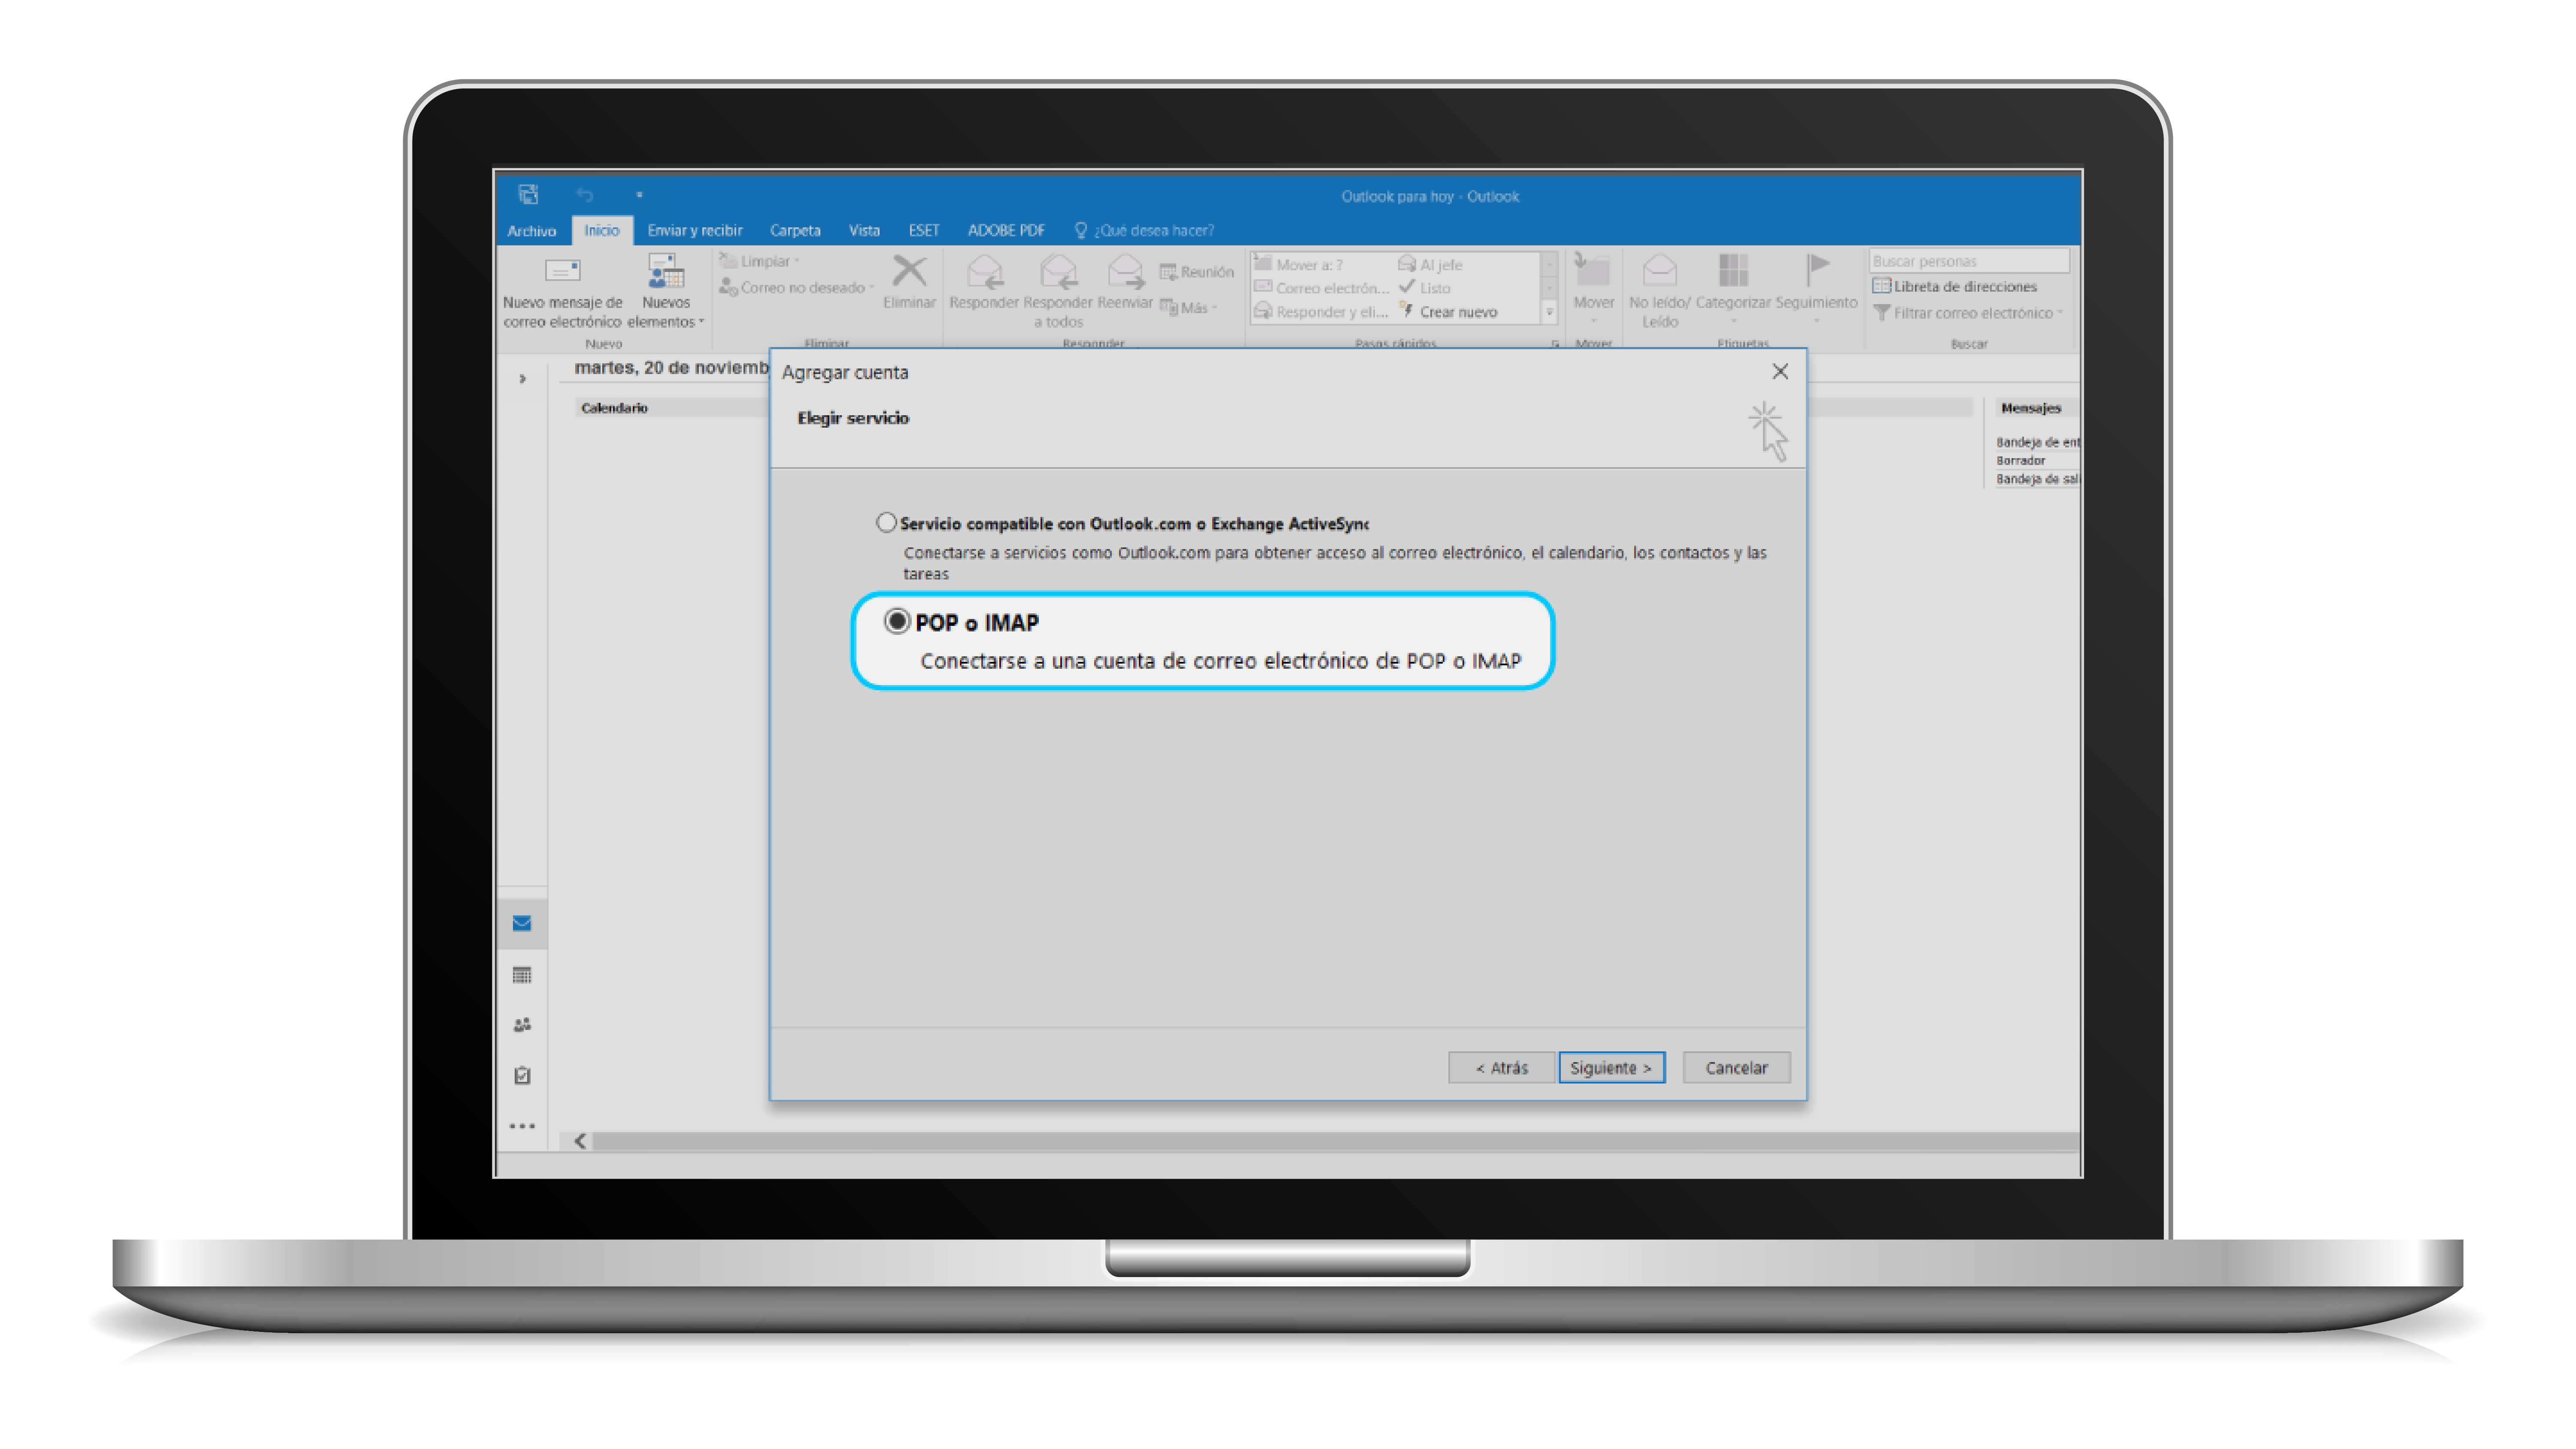Click the left arrow of horizontal scrollbar
2576x1449 pixels.
580,1141
